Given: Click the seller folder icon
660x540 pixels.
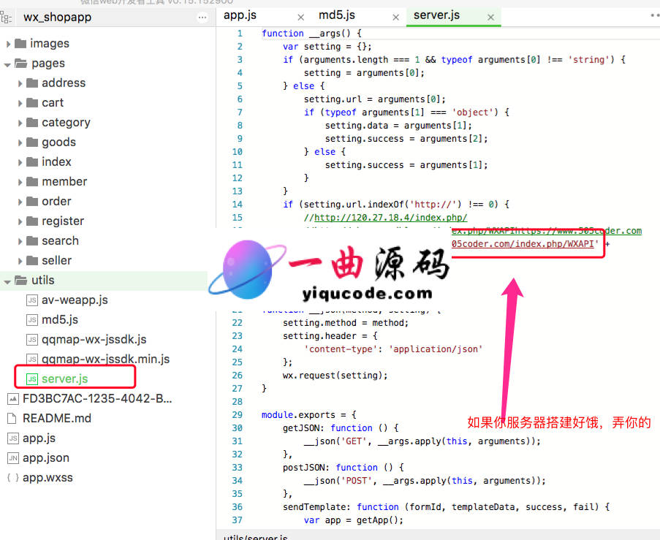Looking at the screenshot, I should click(x=32, y=261).
